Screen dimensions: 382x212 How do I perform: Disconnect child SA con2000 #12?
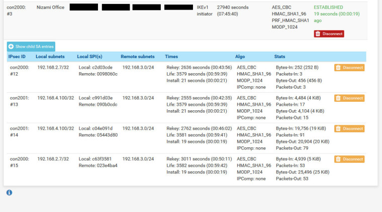point(349,68)
